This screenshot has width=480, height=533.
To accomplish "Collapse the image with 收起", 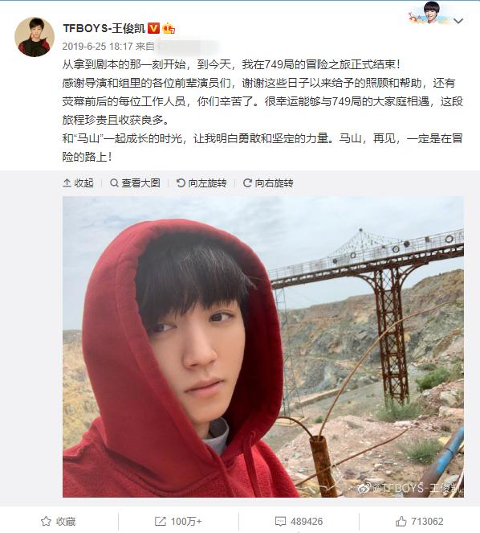I will (x=79, y=182).
